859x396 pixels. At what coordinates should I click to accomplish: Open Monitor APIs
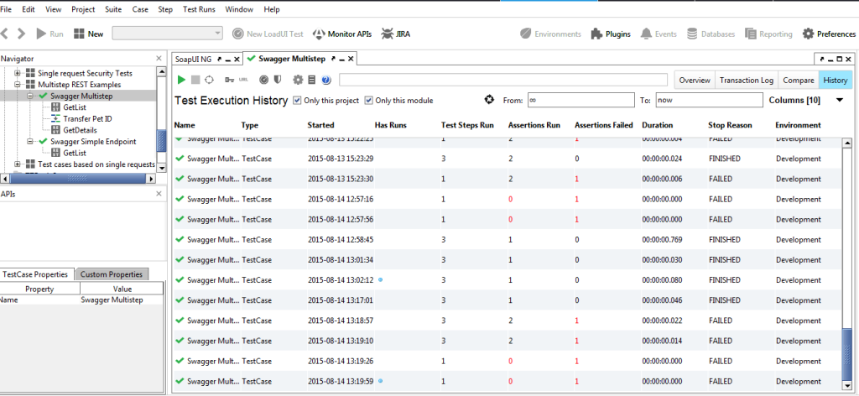[x=342, y=34]
